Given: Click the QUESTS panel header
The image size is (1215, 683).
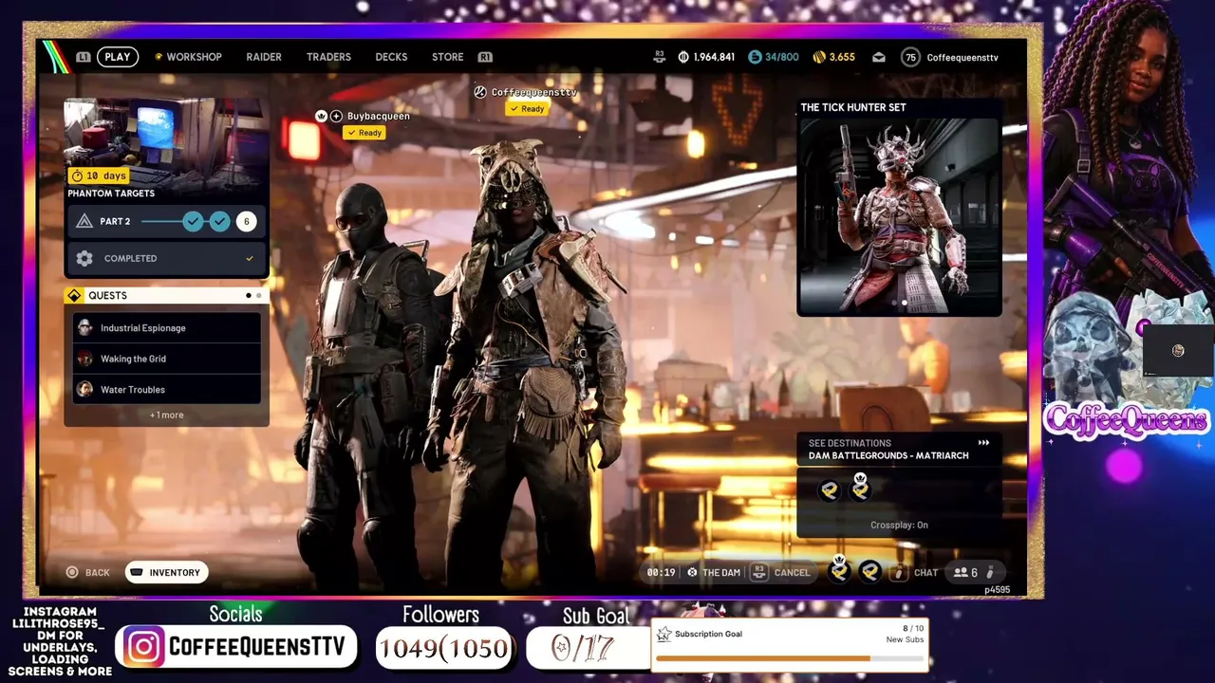Looking at the screenshot, I should [166, 295].
